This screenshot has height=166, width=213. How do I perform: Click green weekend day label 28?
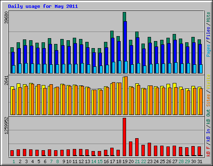[x=181, y=161]
